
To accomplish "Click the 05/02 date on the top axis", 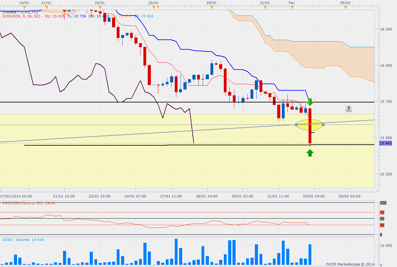I will tap(345, 2).
